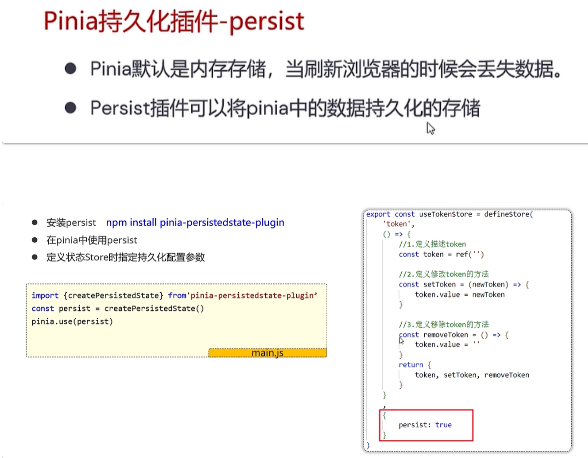588x458 pixels.
Task: Click the red-boxed "persist: true" line
Action: tap(425, 425)
